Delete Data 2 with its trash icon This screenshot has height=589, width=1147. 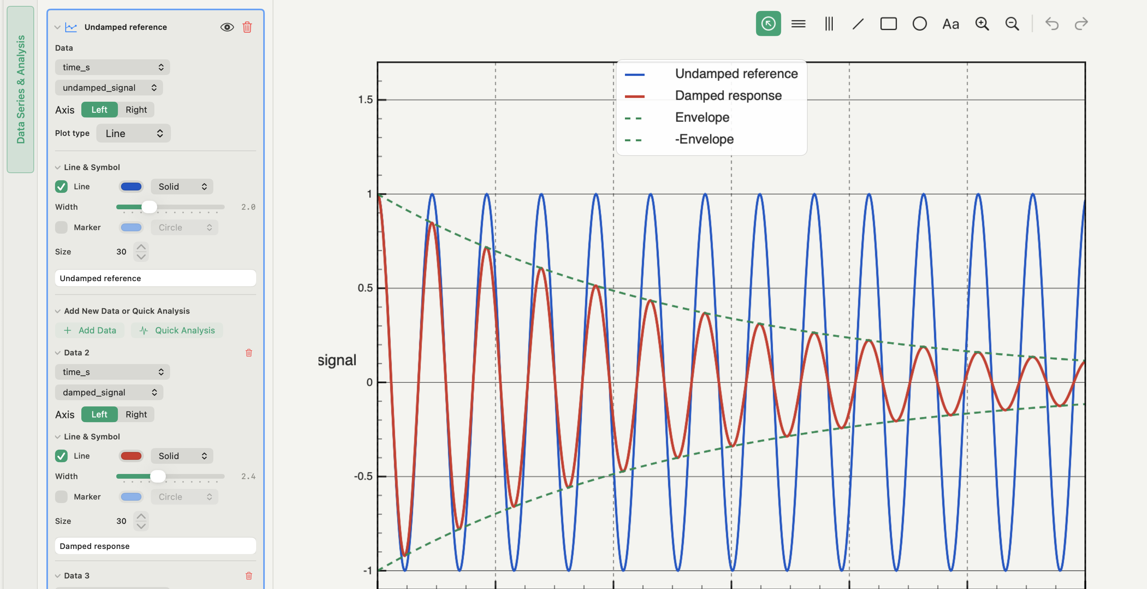coord(249,353)
